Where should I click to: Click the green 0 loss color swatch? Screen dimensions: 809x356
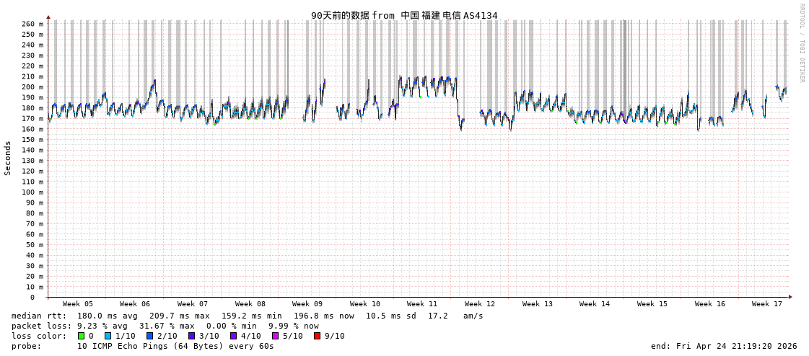(x=82, y=336)
